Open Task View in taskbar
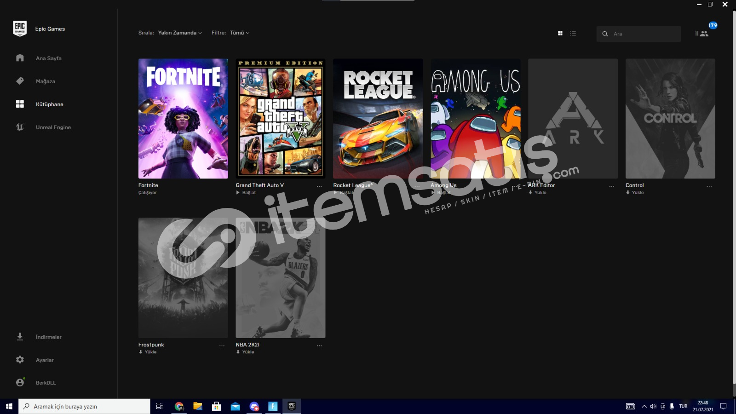The width and height of the screenshot is (736, 414). 160,406
